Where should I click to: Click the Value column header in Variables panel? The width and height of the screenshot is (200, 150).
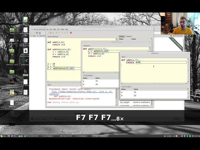[141, 39]
